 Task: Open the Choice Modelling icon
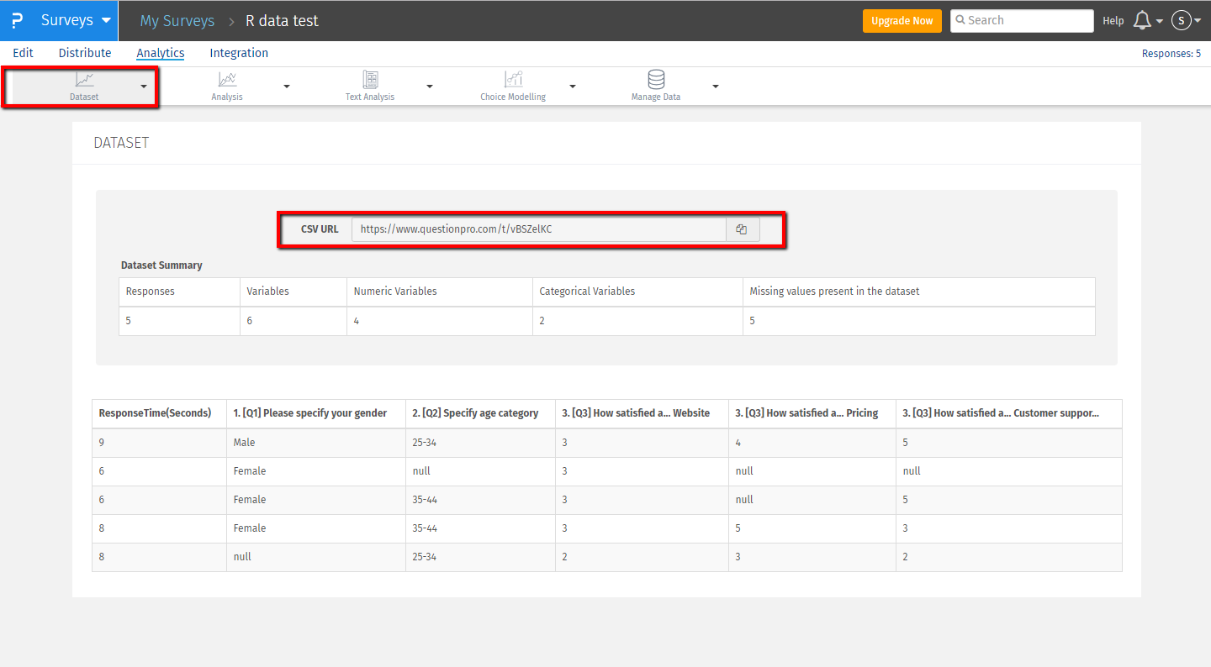(513, 80)
